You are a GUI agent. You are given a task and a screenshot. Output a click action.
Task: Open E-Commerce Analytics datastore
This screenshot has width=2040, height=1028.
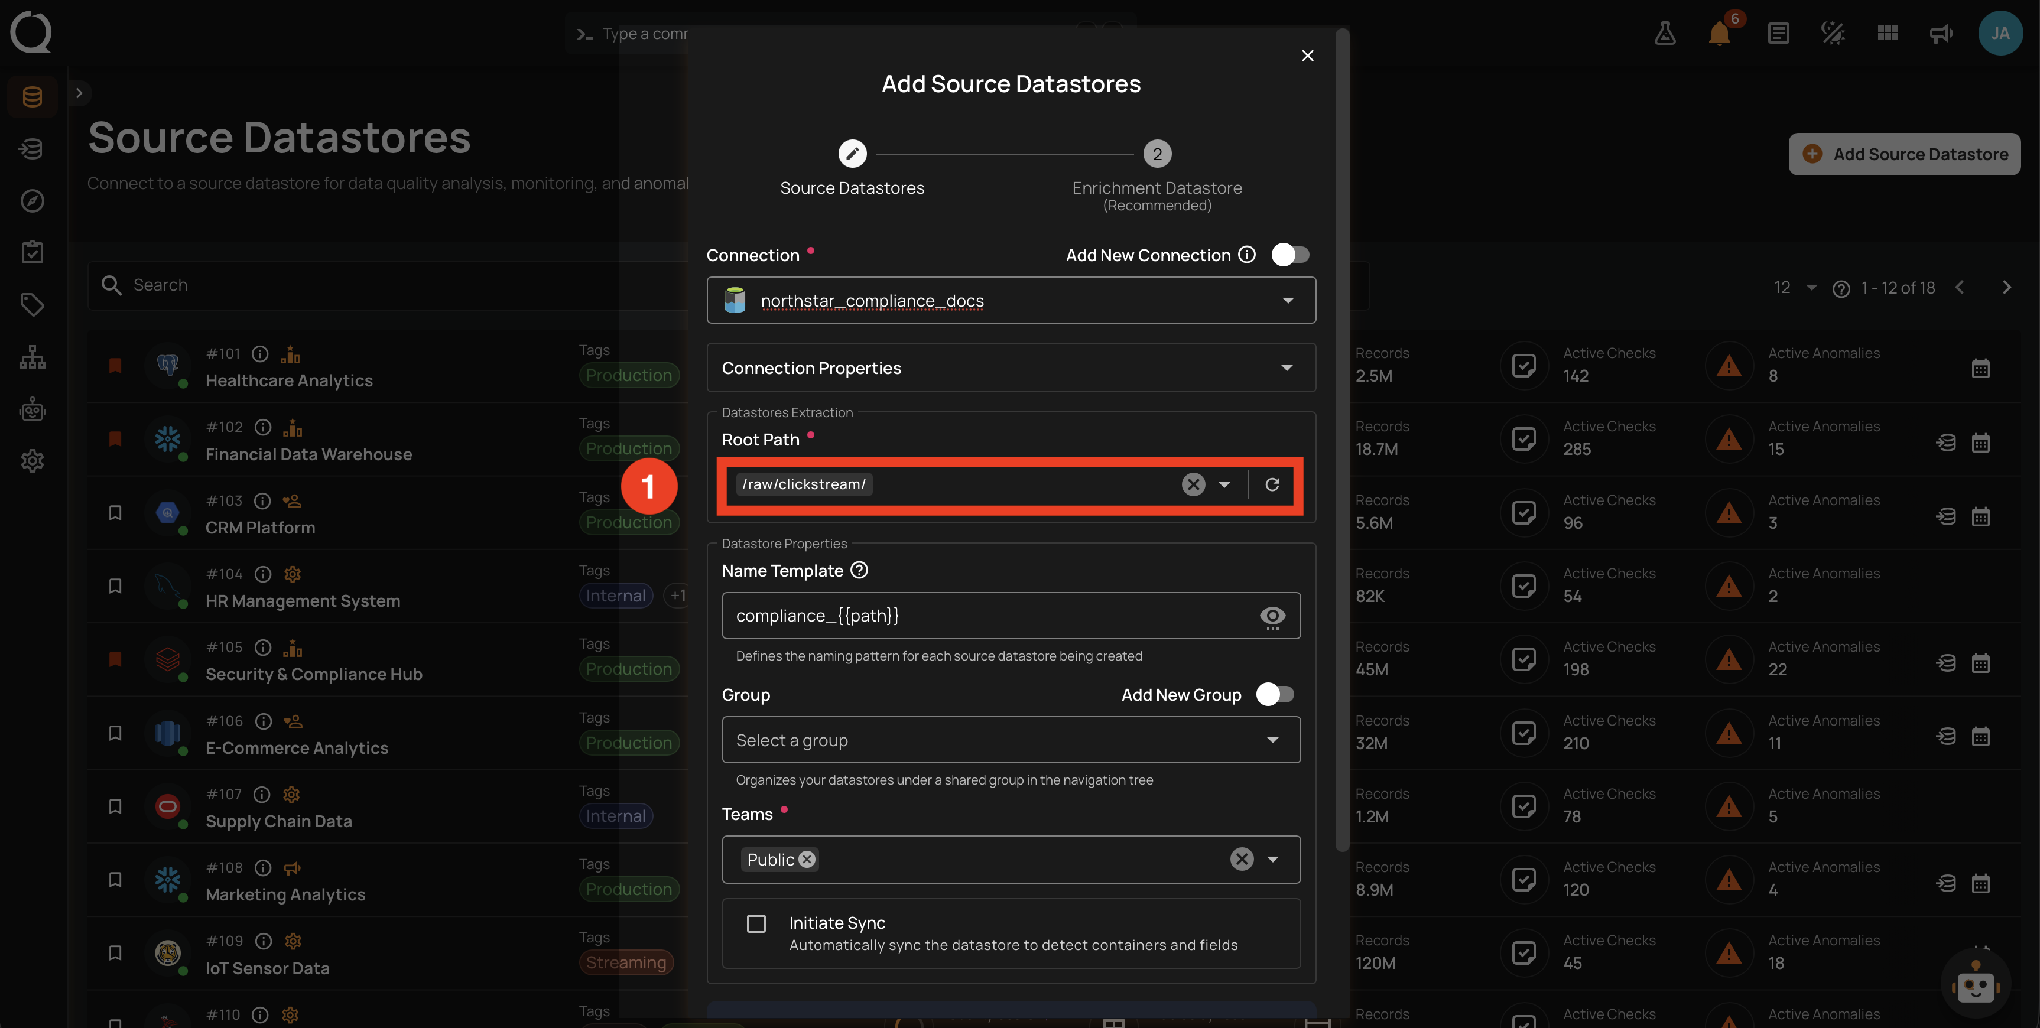(x=297, y=749)
